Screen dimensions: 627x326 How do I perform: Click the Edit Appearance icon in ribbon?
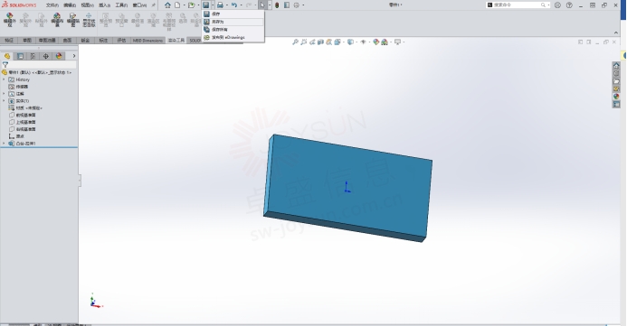tap(10, 20)
